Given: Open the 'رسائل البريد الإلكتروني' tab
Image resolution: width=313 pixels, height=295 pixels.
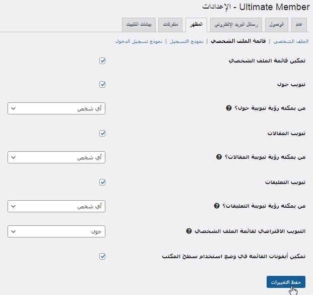Looking at the screenshot, I should click(235, 24).
